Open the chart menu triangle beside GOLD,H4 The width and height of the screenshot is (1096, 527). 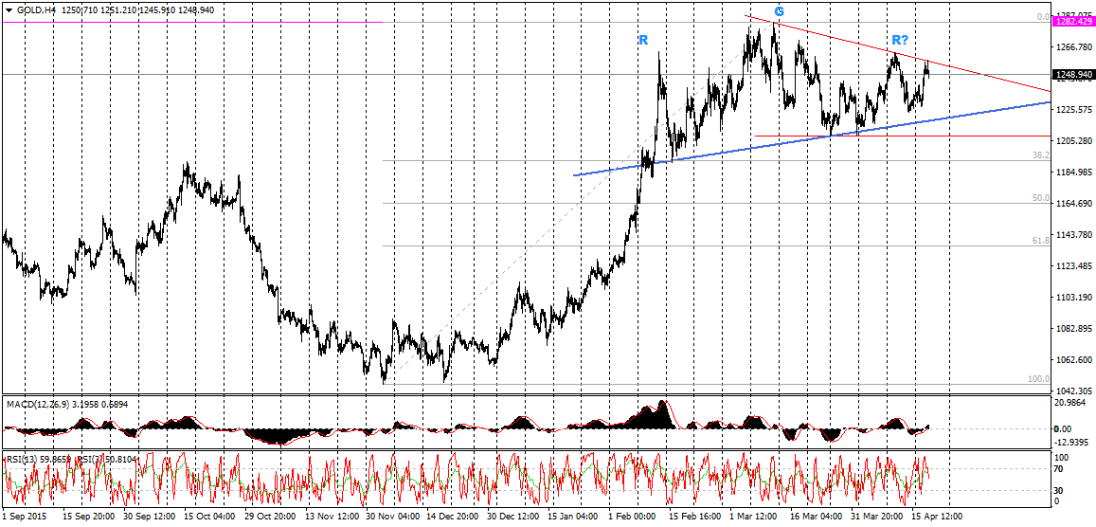[9, 10]
